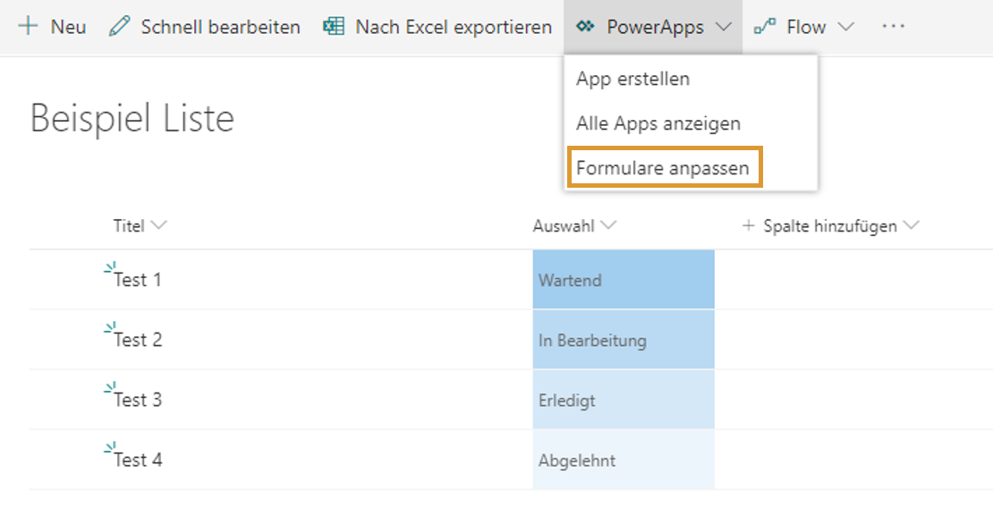Open the Titel column sort chevron
The height and width of the screenshot is (532, 993).
click(x=159, y=225)
